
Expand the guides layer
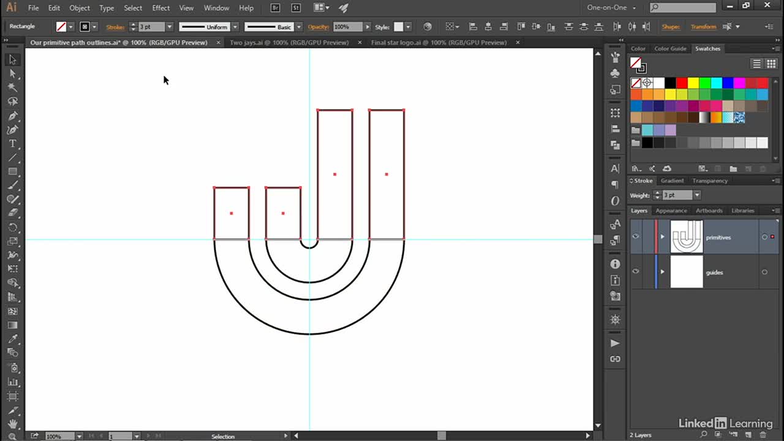coord(662,272)
